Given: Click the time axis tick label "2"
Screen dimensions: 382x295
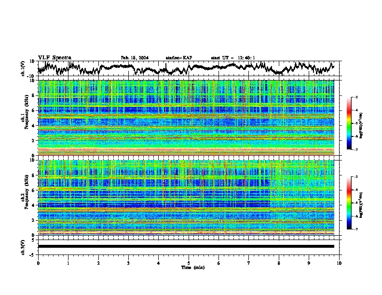Looking at the screenshot, I should click(98, 263).
